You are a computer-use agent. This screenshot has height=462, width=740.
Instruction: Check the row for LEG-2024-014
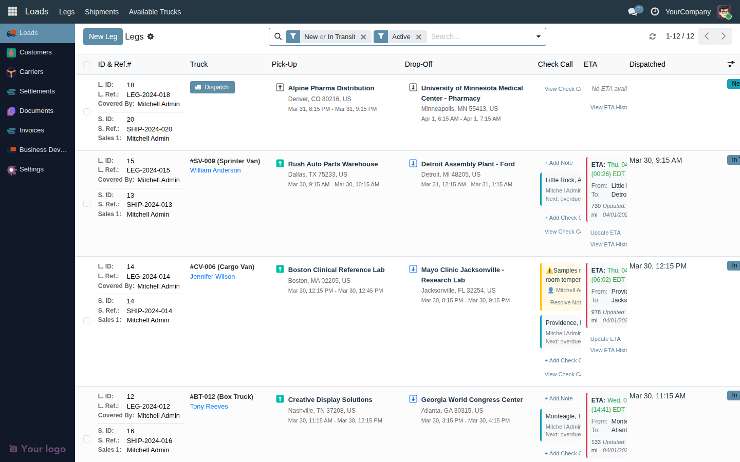[x=87, y=321]
